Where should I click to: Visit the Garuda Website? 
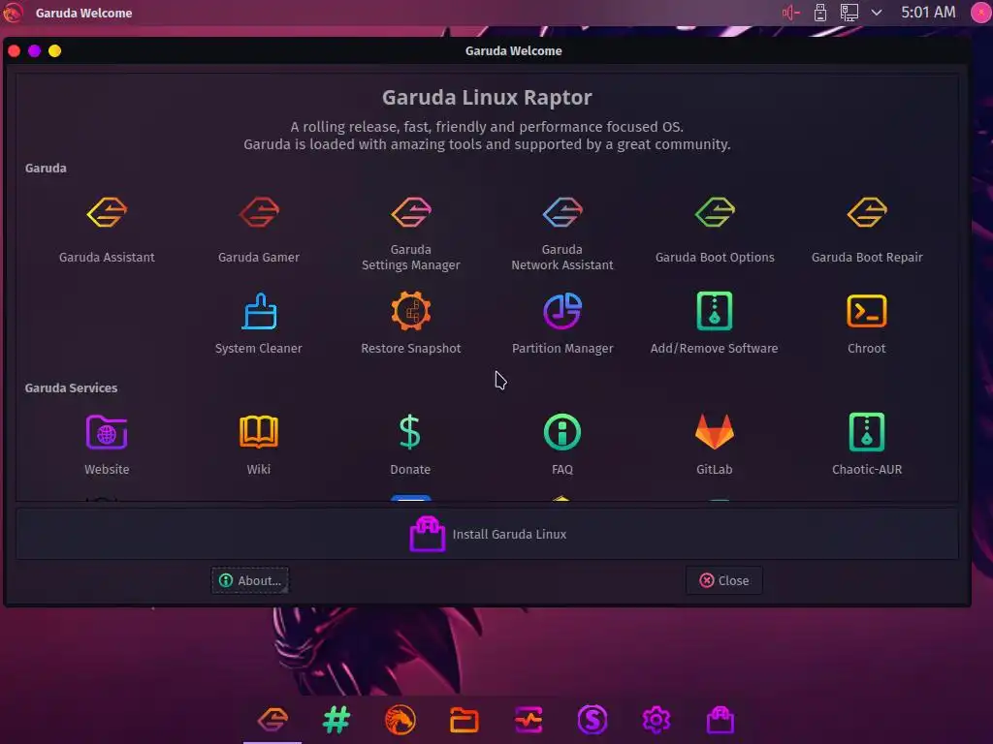(107, 444)
